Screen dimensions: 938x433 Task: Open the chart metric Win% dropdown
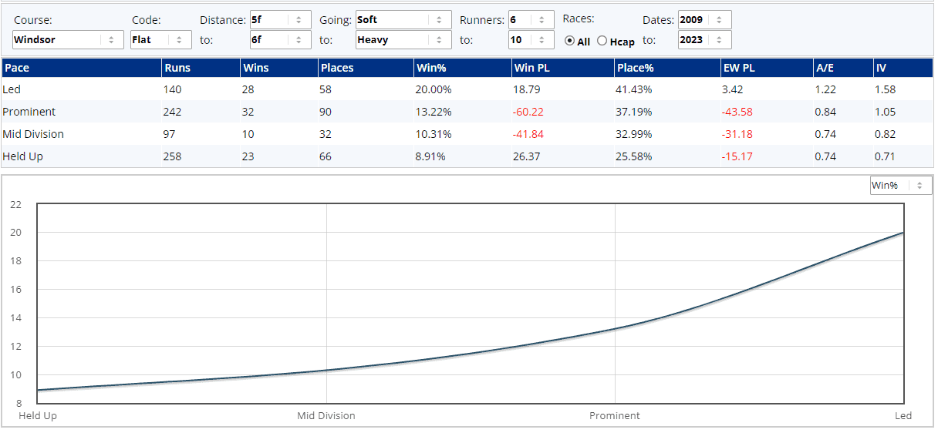pyautogui.click(x=900, y=185)
